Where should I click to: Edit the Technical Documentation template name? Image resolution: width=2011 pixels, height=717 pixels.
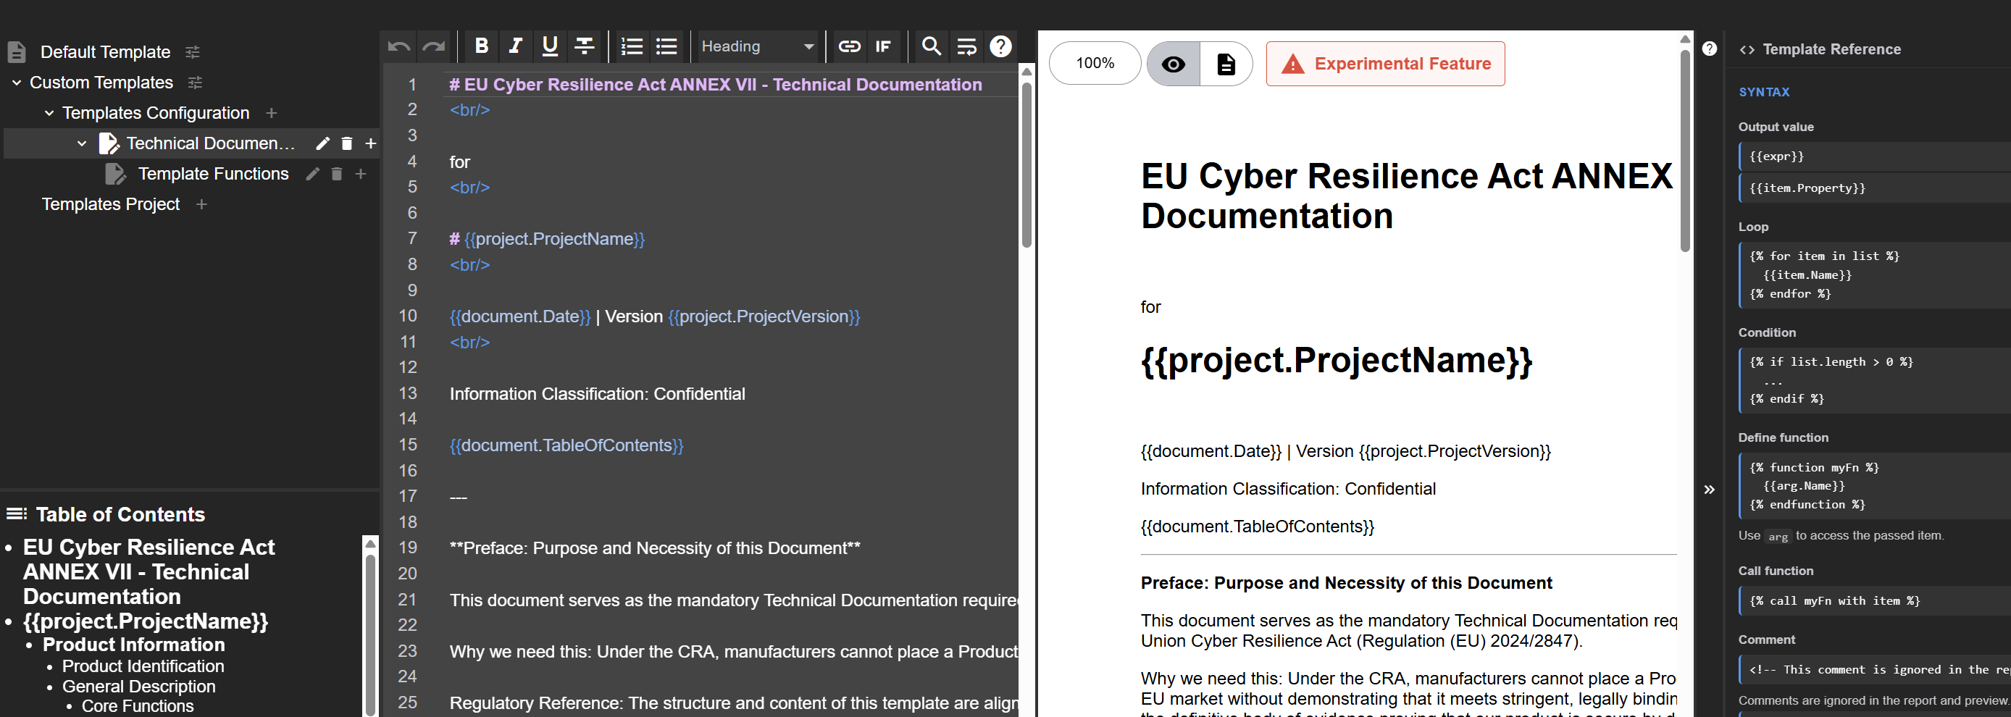coord(322,143)
